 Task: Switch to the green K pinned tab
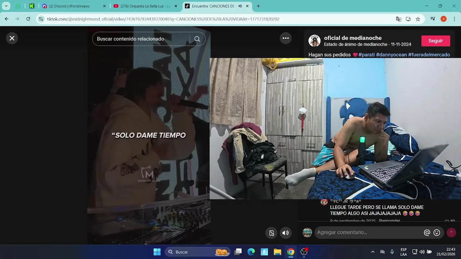tap(32, 6)
